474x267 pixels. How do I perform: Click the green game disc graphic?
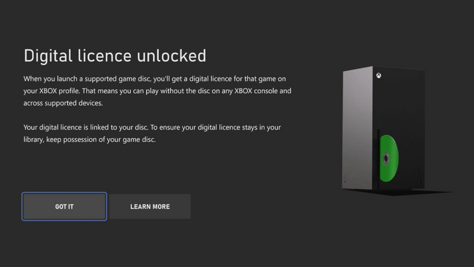(x=389, y=158)
